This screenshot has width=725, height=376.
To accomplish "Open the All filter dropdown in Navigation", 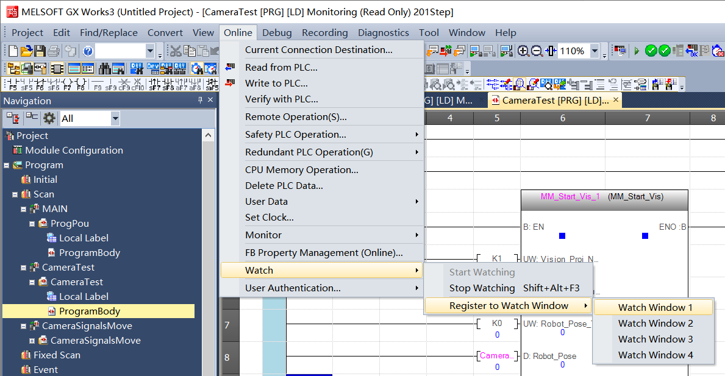I will click(115, 118).
